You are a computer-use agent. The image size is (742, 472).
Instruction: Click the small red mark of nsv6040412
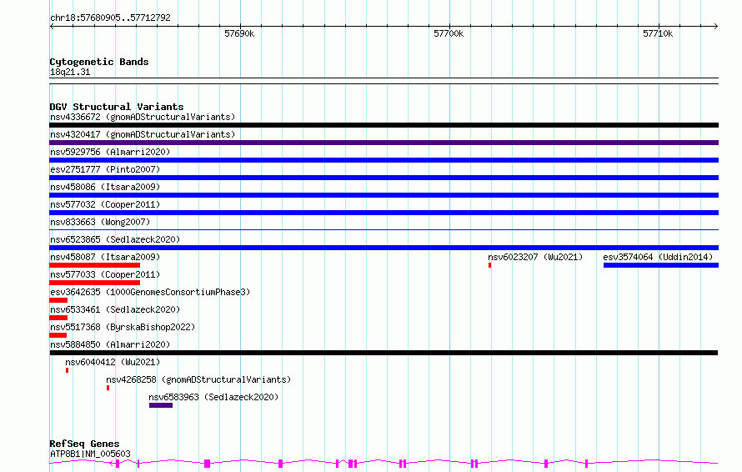68,370
